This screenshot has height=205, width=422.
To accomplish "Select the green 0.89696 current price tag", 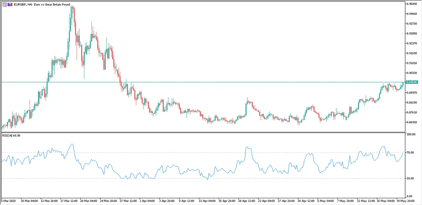I will tap(411, 82).
